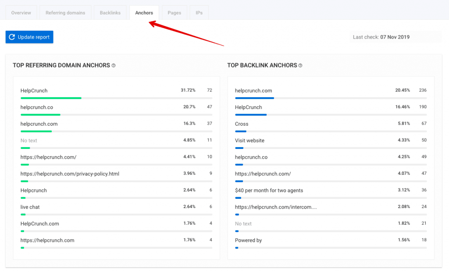
Task: Open the Overview tab
Action: (x=21, y=13)
